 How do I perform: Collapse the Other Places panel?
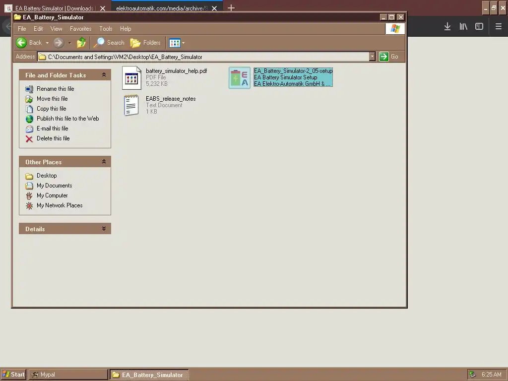104,162
